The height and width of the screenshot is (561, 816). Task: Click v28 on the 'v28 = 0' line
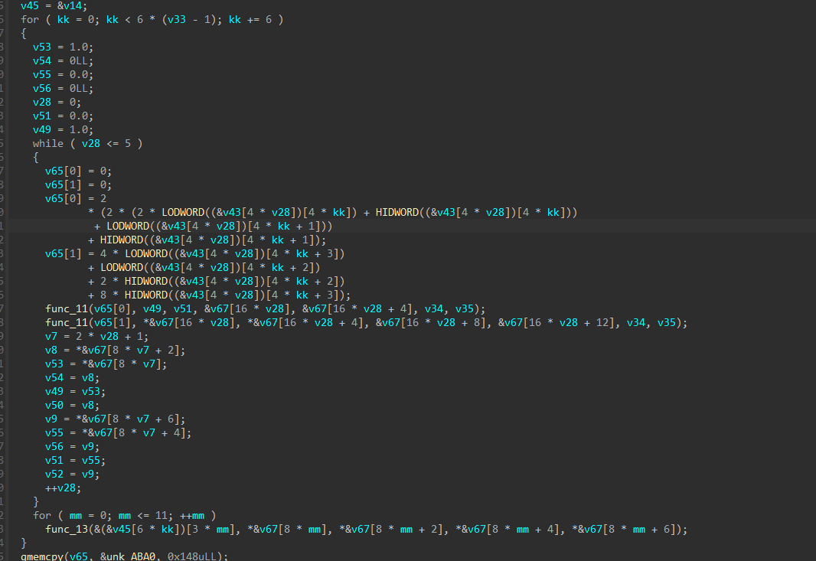coord(41,102)
